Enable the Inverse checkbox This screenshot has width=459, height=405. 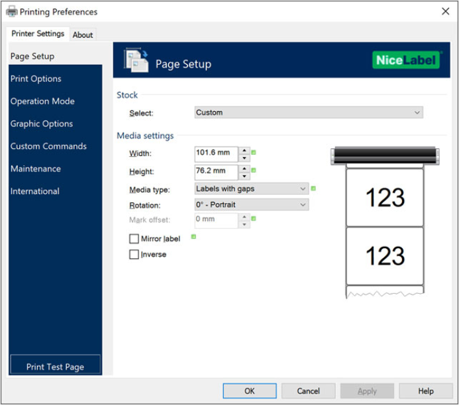click(134, 255)
